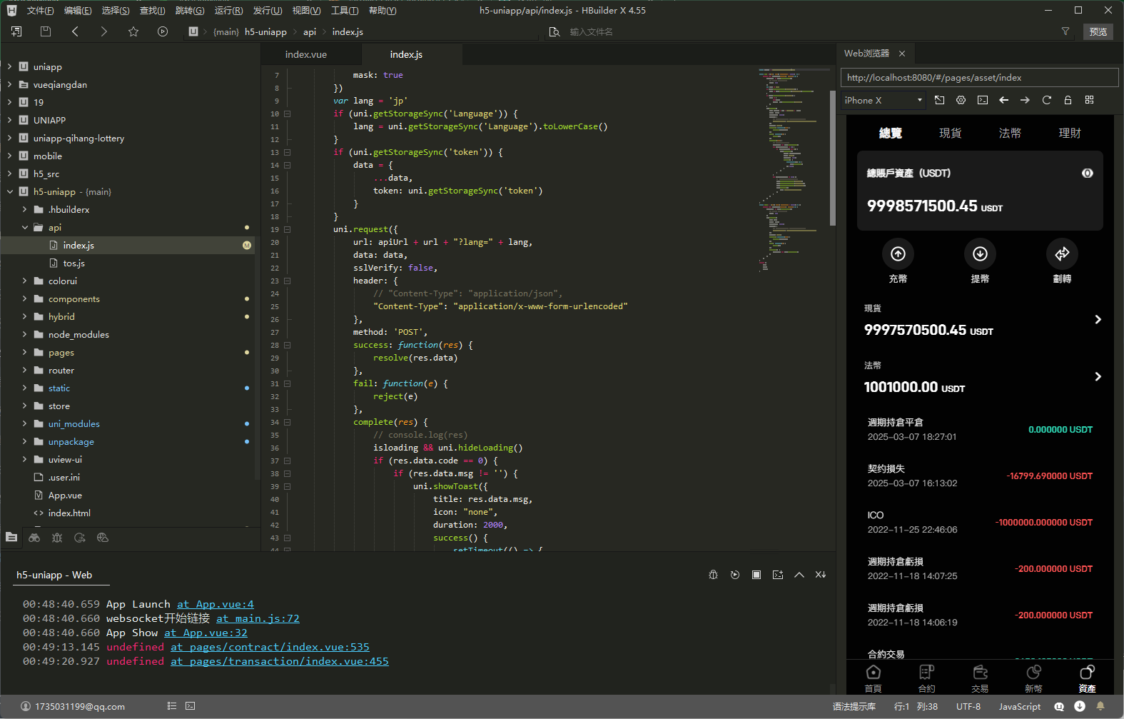
Task: Switch preview to 現貨 tab
Action: click(950, 133)
